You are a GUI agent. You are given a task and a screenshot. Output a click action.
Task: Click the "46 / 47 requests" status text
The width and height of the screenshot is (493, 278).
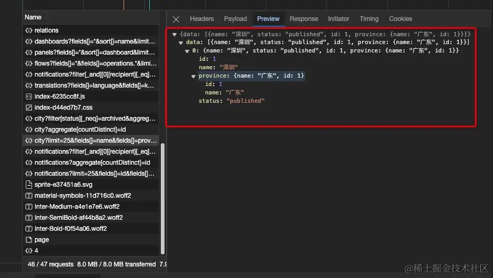click(x=50, y=264)
